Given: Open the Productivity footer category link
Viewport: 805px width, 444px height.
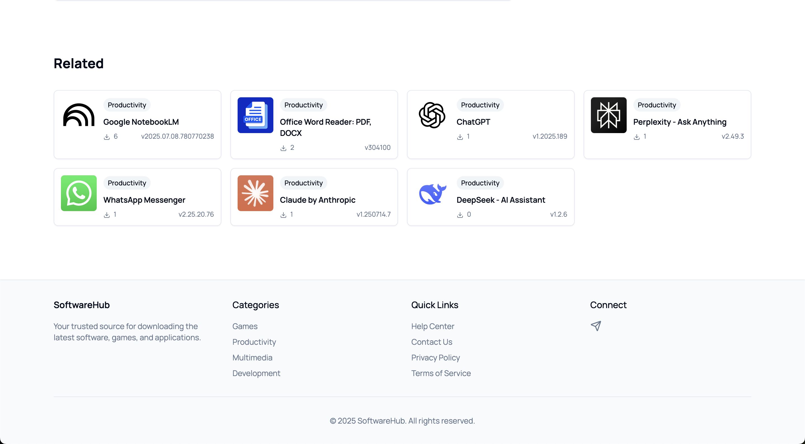Looking at the screenshot, I should click(x=254, y=342).
